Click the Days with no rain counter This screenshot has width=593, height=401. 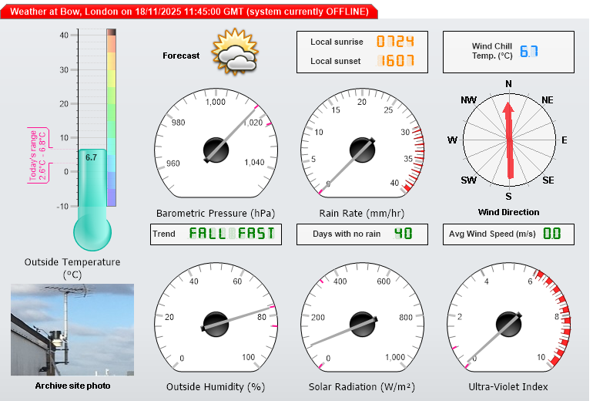403,234
